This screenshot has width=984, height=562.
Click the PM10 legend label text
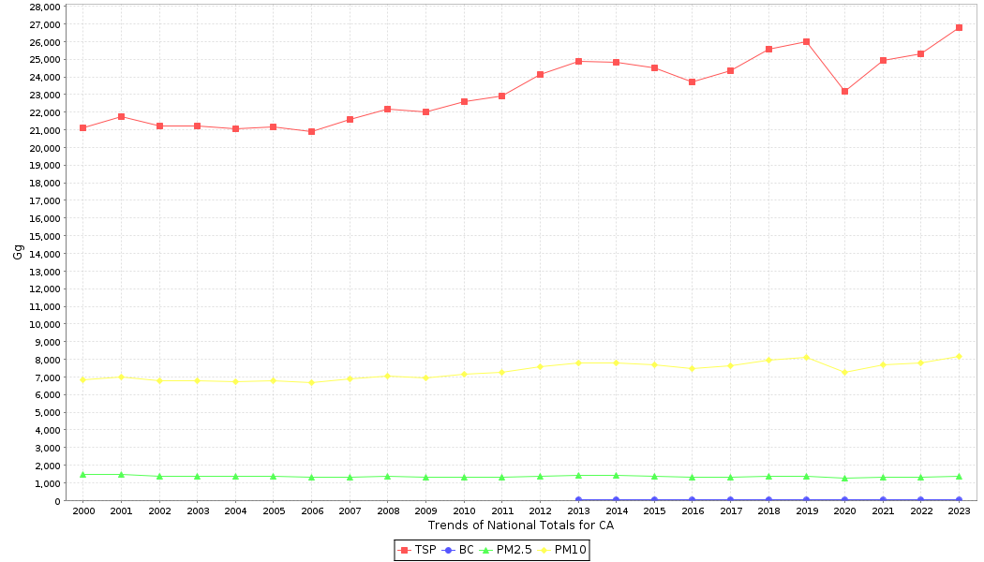[x=570, y=550]
